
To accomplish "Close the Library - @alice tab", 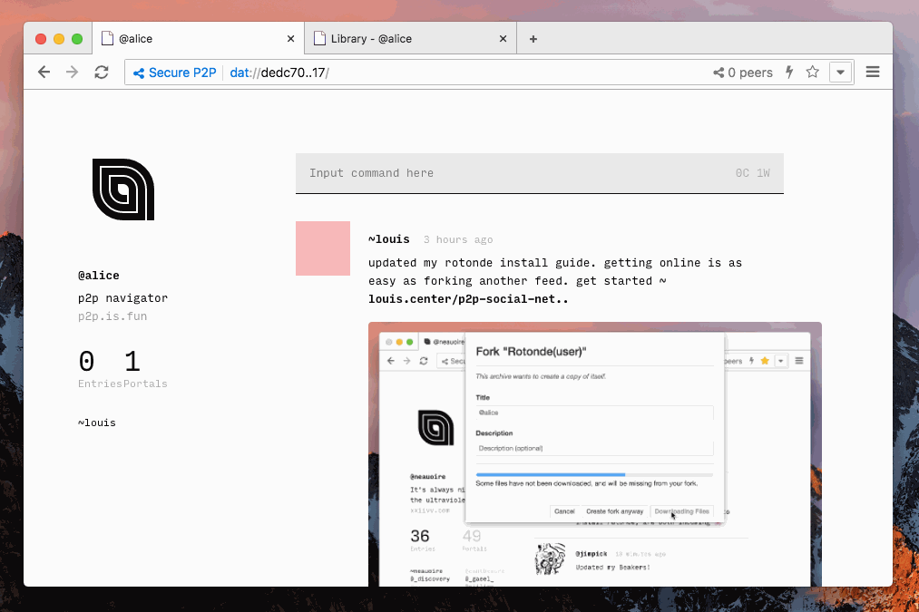I will click(503, 39).
